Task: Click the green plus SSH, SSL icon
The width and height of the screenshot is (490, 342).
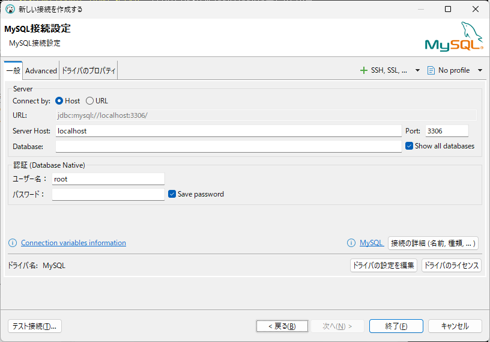Action: [x=363, y=70]
